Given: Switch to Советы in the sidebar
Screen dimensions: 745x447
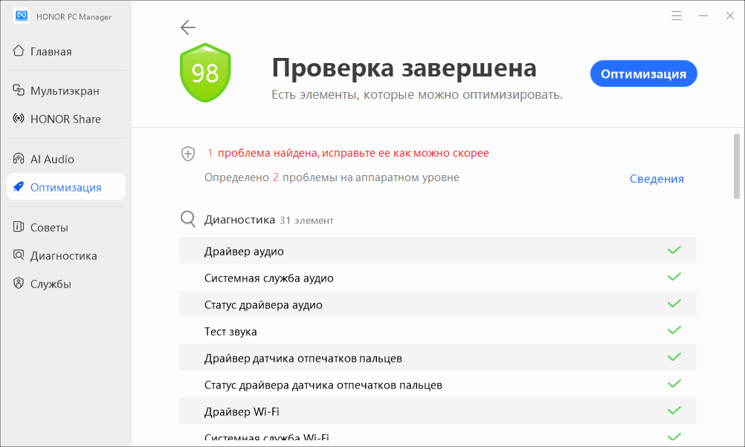Looking at the screenshot, I should (x=49, y=227).
